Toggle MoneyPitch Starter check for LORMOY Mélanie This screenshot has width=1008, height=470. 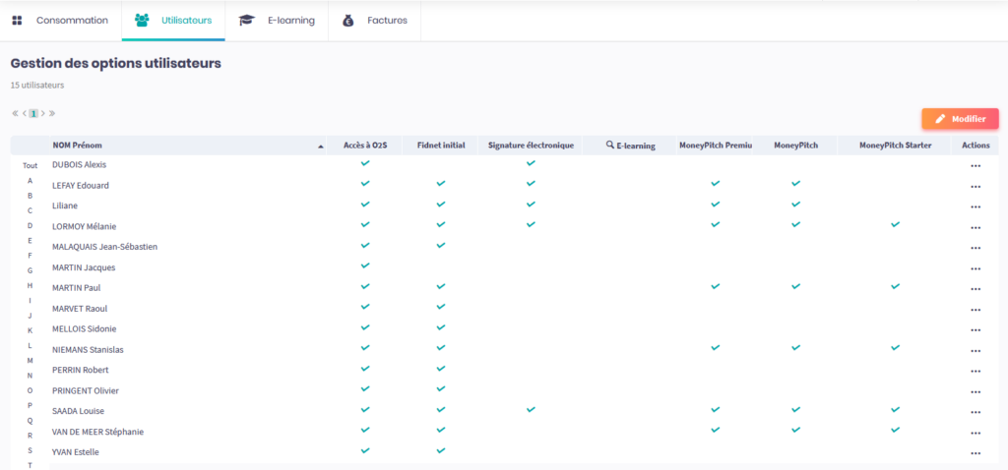coord(895,225)
